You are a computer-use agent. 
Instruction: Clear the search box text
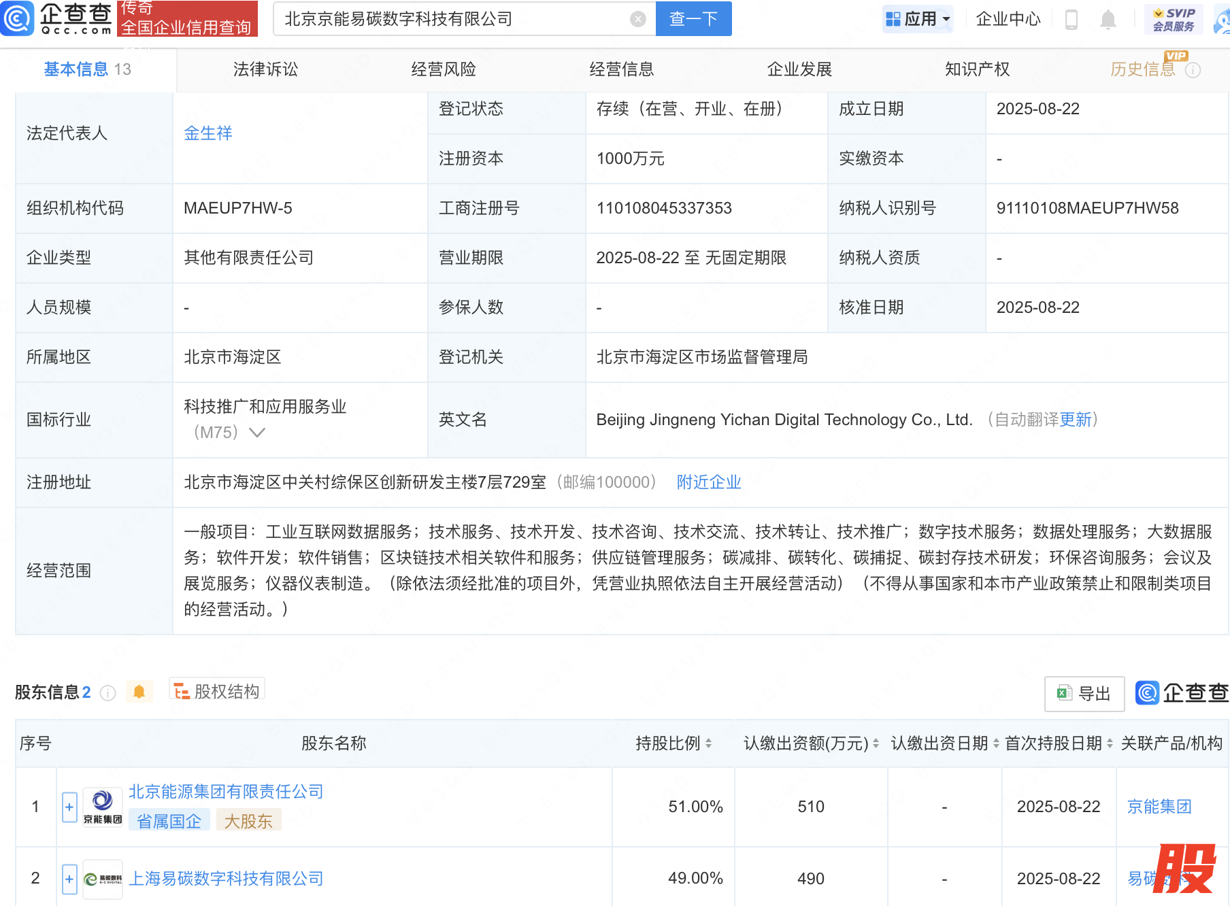click(637, 19)
